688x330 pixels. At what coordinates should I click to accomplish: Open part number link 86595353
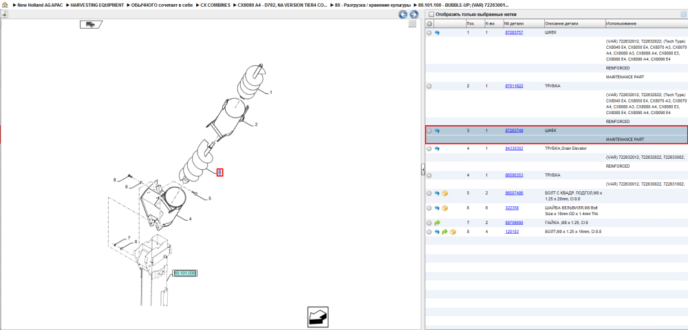click(514, 175)
